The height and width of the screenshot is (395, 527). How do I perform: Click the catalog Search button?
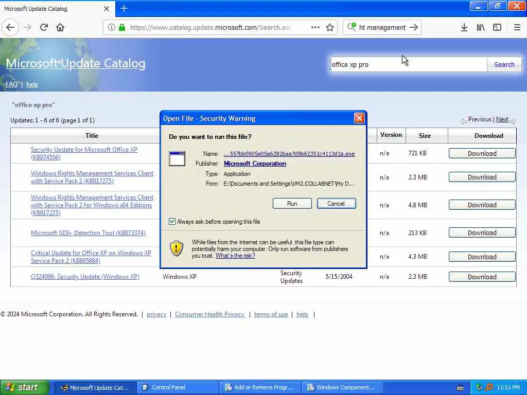click(504, 64)
